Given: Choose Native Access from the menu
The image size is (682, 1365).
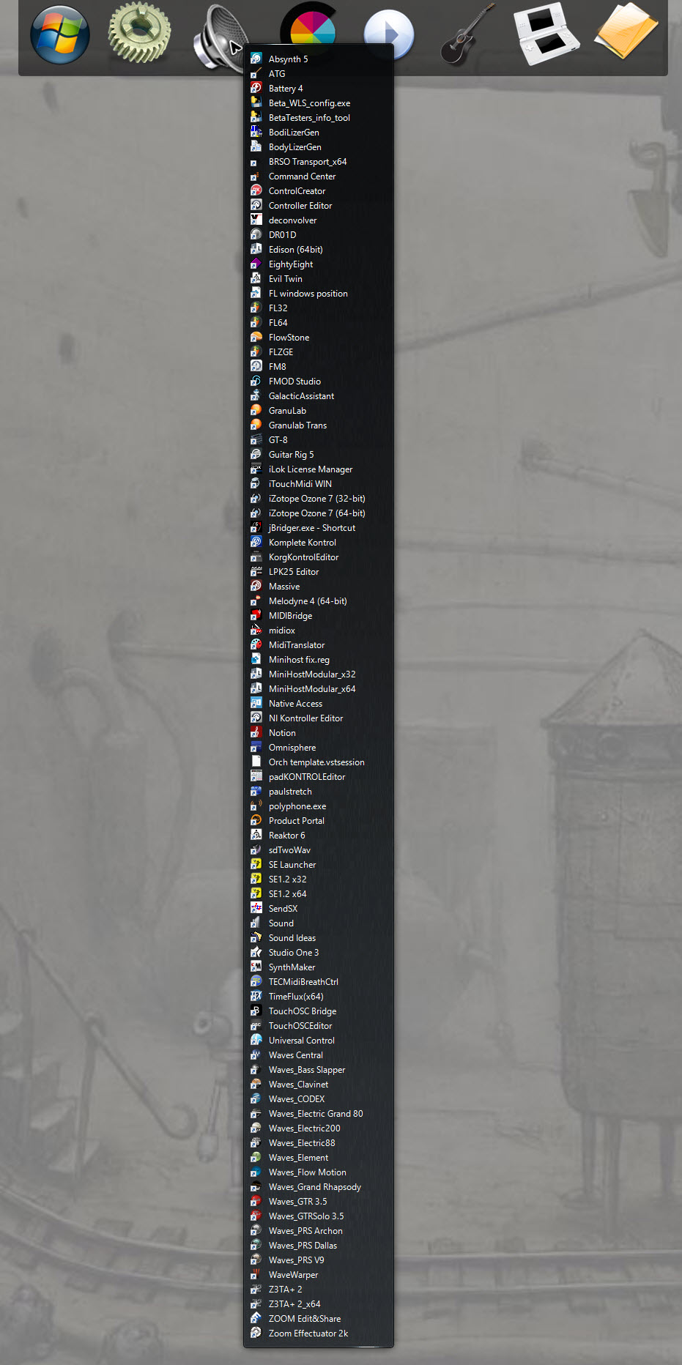Looking at the screenshot, I should (x=295, y=704).
